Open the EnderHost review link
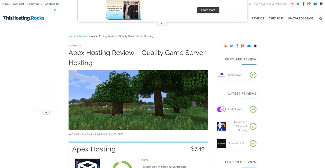The image size is (325, 168). (234, 109)
